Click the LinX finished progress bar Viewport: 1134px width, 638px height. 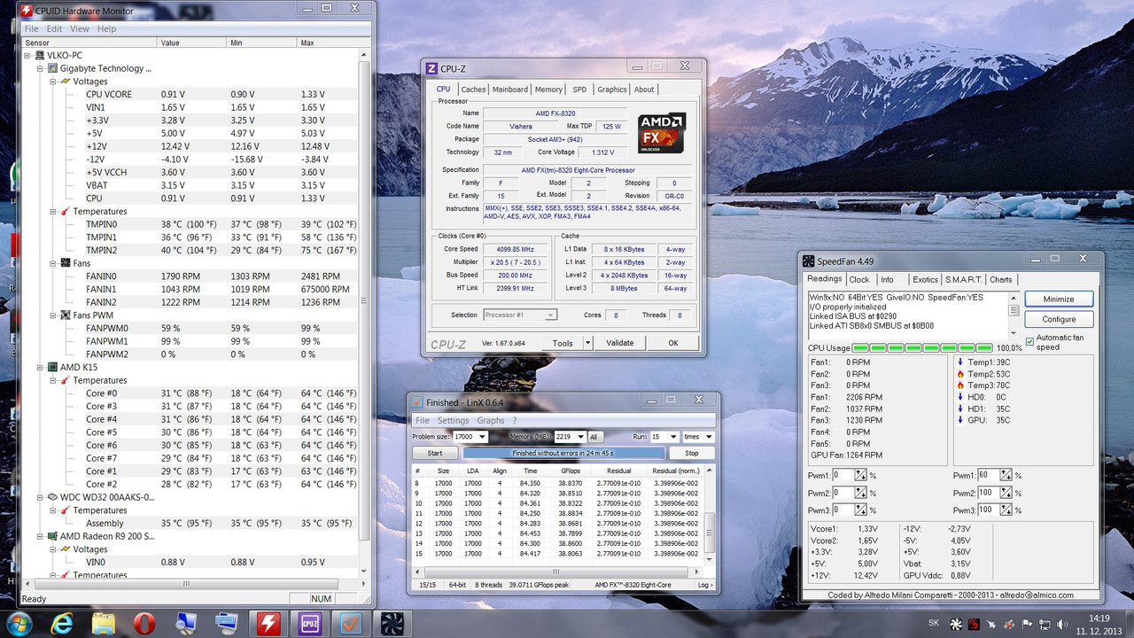(x=563, y=453)
